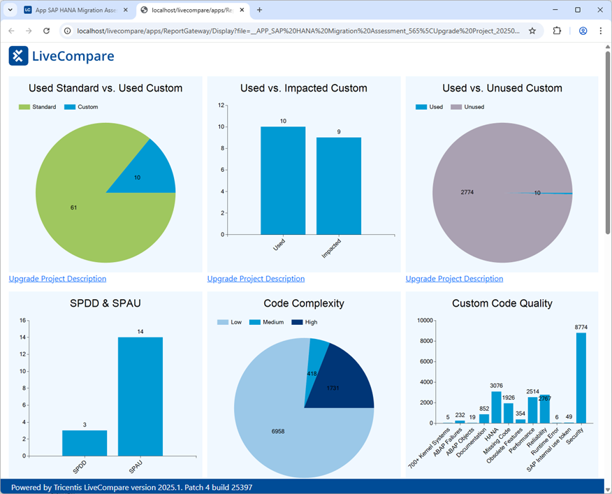Follow the Upgrade Project Description link under Used vs. Impacted Custom
Screen dimensions: 612x494
pos(256,279)
